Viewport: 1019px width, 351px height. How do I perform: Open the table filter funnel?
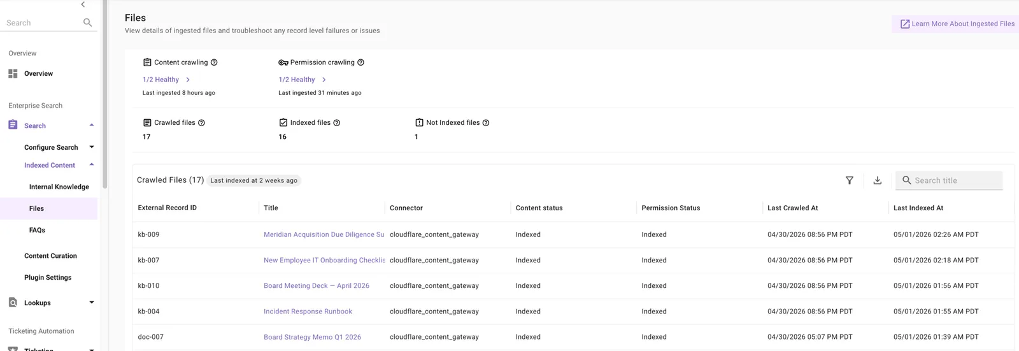pyautogui.click(x=849, y=180)
